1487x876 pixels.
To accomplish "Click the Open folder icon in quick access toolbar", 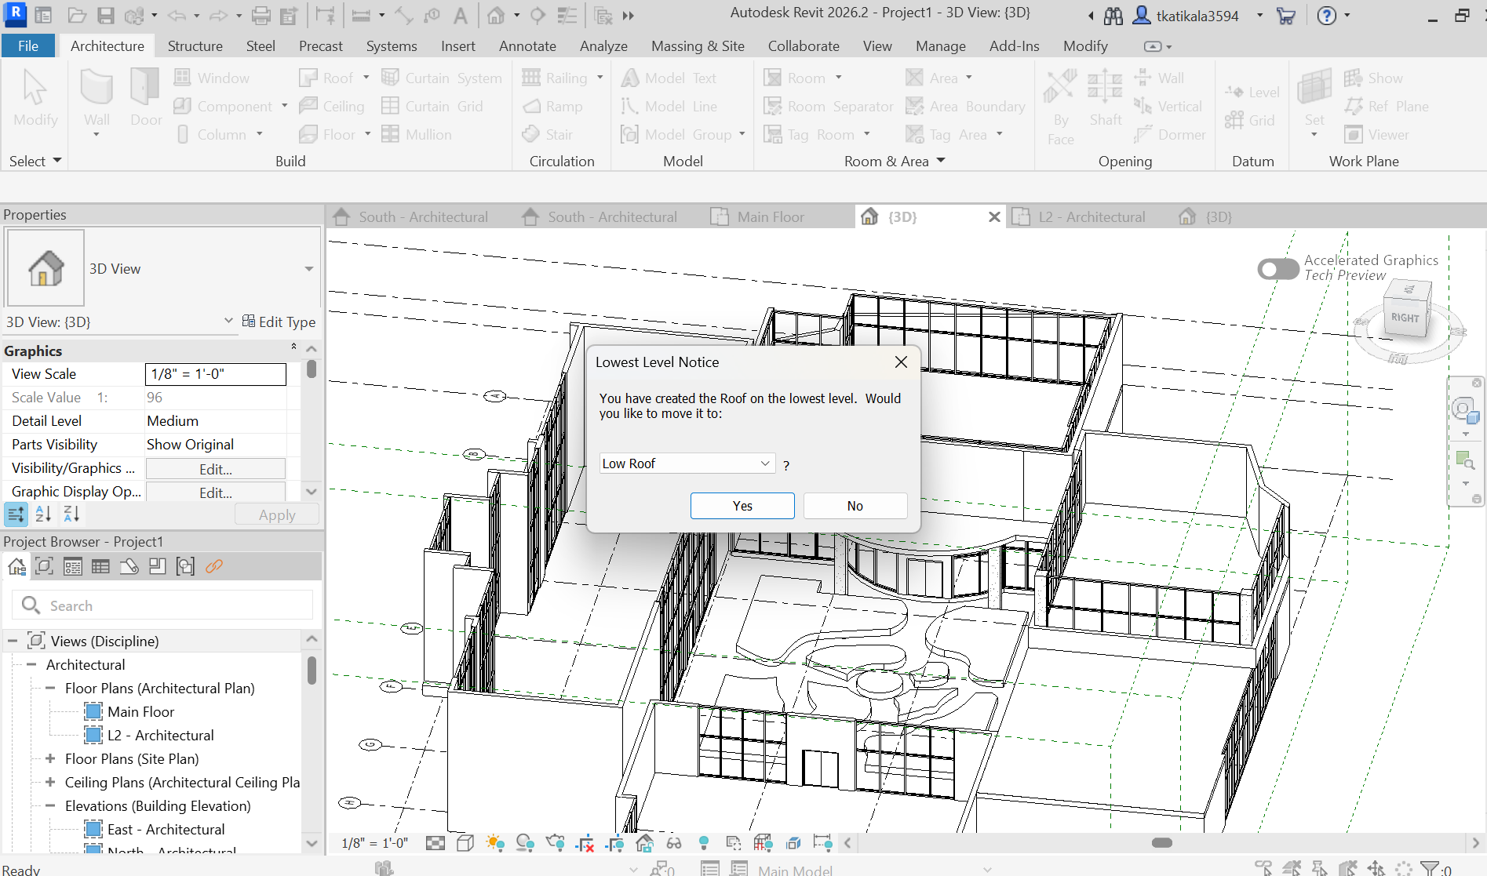I will 76,16.
